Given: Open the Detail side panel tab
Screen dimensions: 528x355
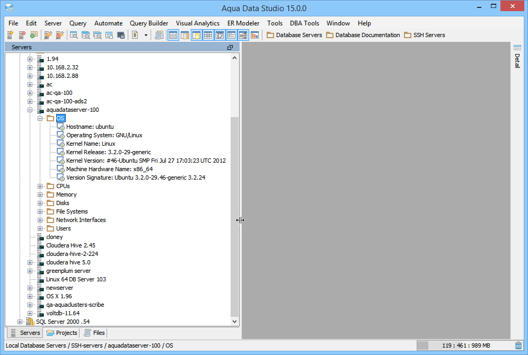Looking at the screenshot, I should coord(517,56).
